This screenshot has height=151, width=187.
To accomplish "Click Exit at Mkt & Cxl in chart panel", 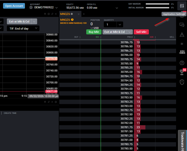I will [19, 21].
